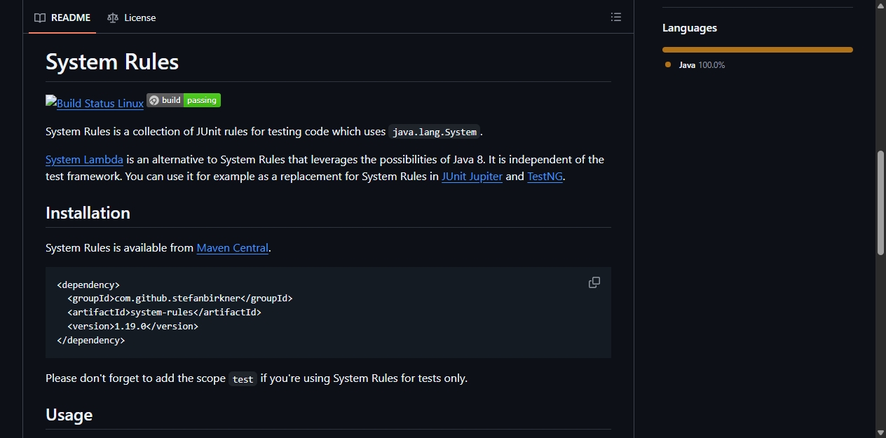
Task: Click the scrollbar up arrow
Action: click(880, 6)
